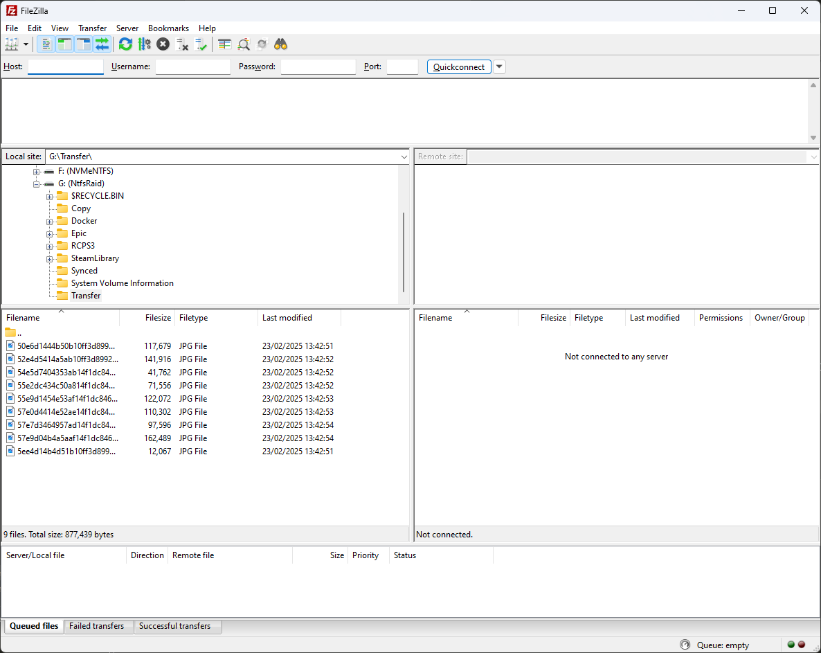Switch to the Successful transfers tab

tap(177, 626)
